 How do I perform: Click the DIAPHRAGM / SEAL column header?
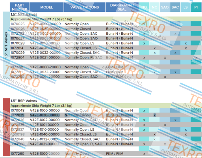tap(122, 7)
